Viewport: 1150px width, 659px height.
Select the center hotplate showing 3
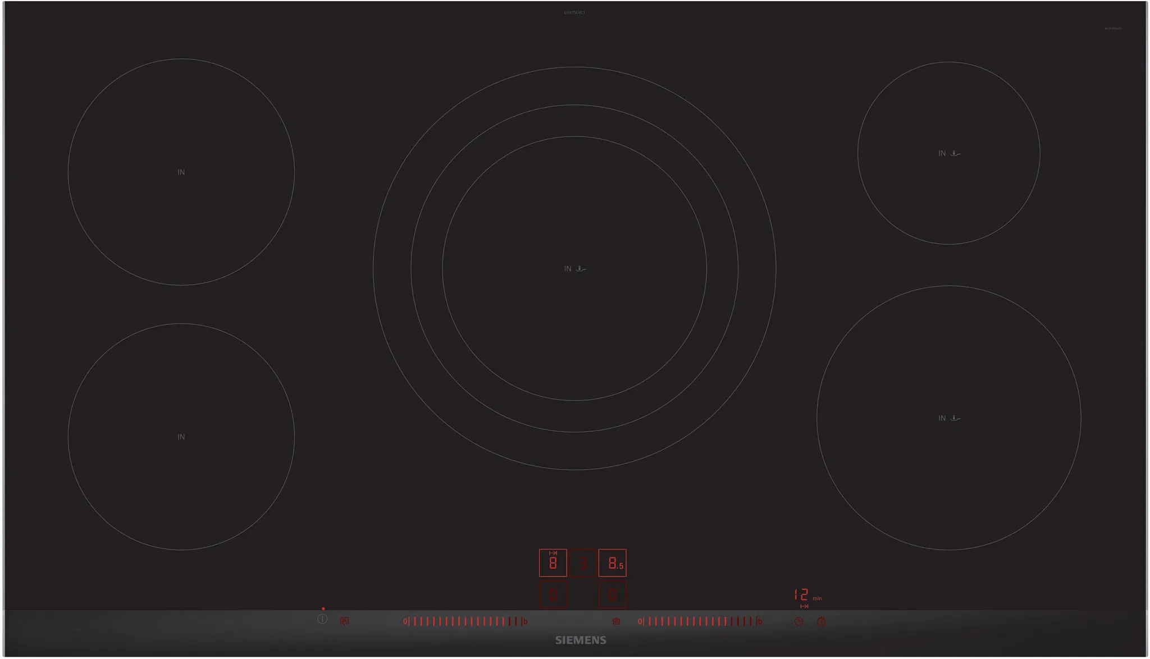583,563
